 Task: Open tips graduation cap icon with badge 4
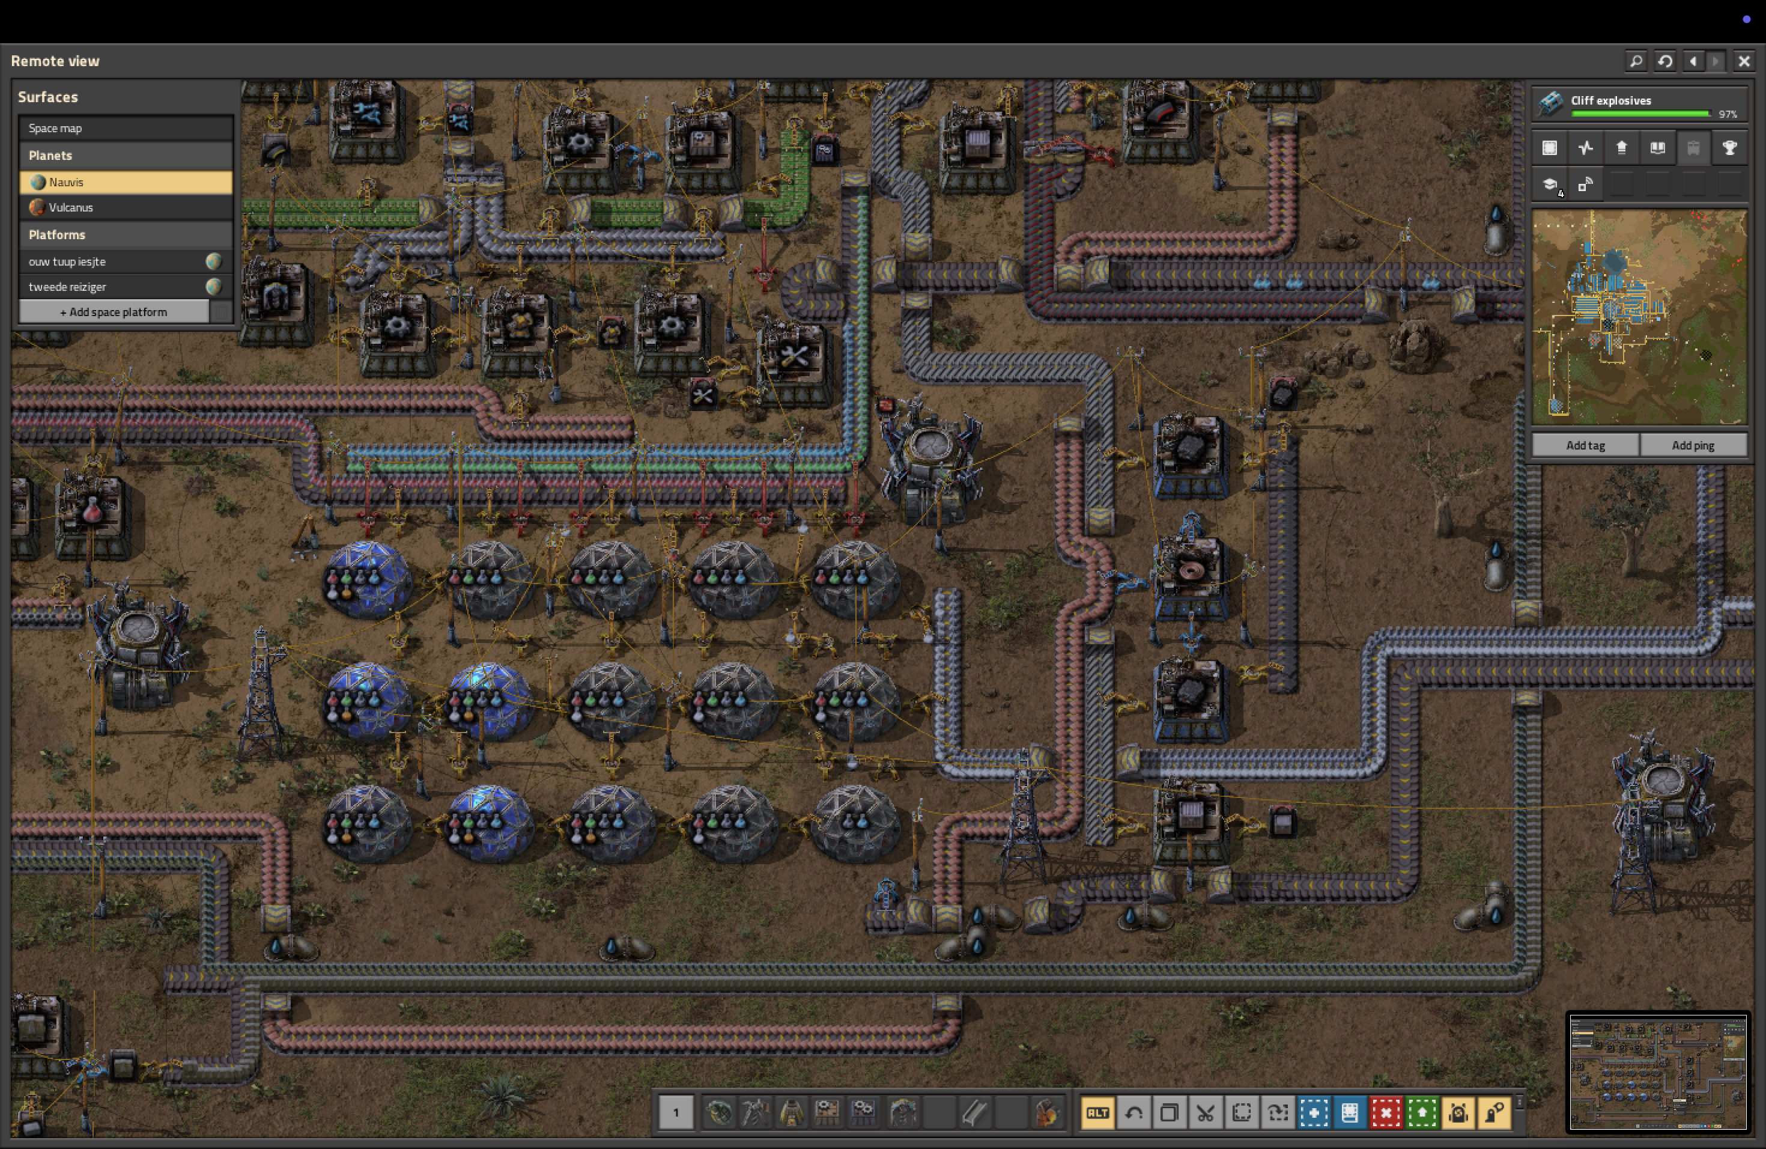click(1549, 185)
